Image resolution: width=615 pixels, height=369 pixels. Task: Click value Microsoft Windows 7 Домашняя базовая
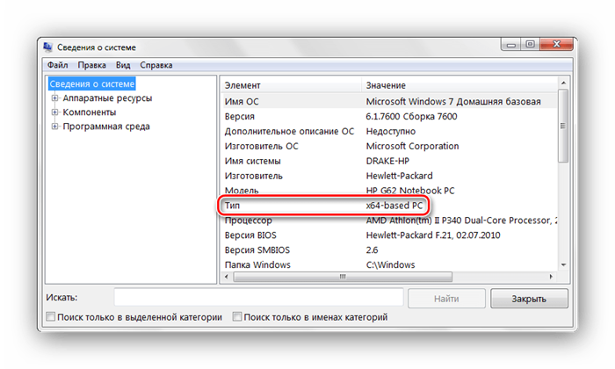[x=453, y=102]
